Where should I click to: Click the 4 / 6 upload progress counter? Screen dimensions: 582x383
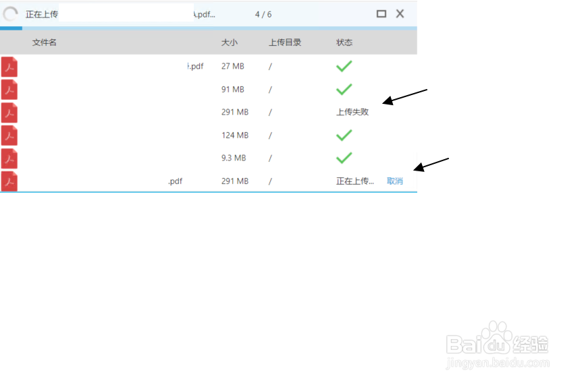point(263,14)
